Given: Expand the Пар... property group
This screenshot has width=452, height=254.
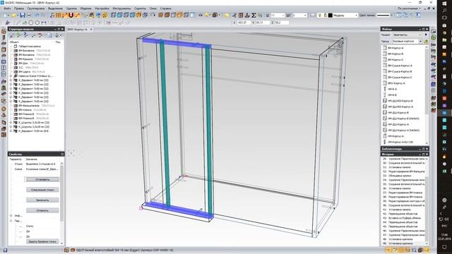Looking at the screenshot, I should 11,221.
